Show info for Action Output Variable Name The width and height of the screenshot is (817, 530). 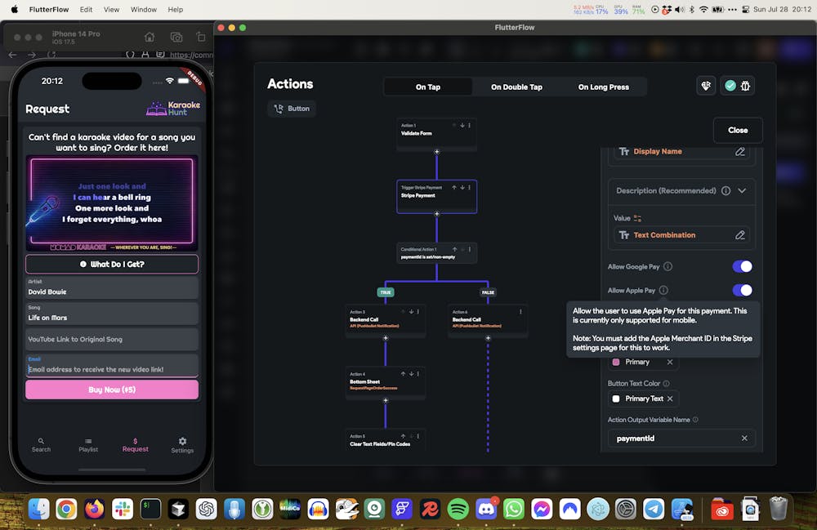click(695, 420)
